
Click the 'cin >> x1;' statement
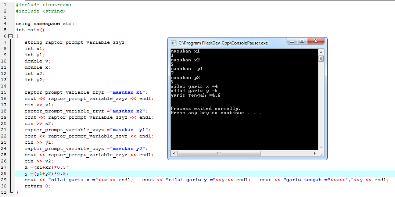pyautogui.click(x=39, y=105)
